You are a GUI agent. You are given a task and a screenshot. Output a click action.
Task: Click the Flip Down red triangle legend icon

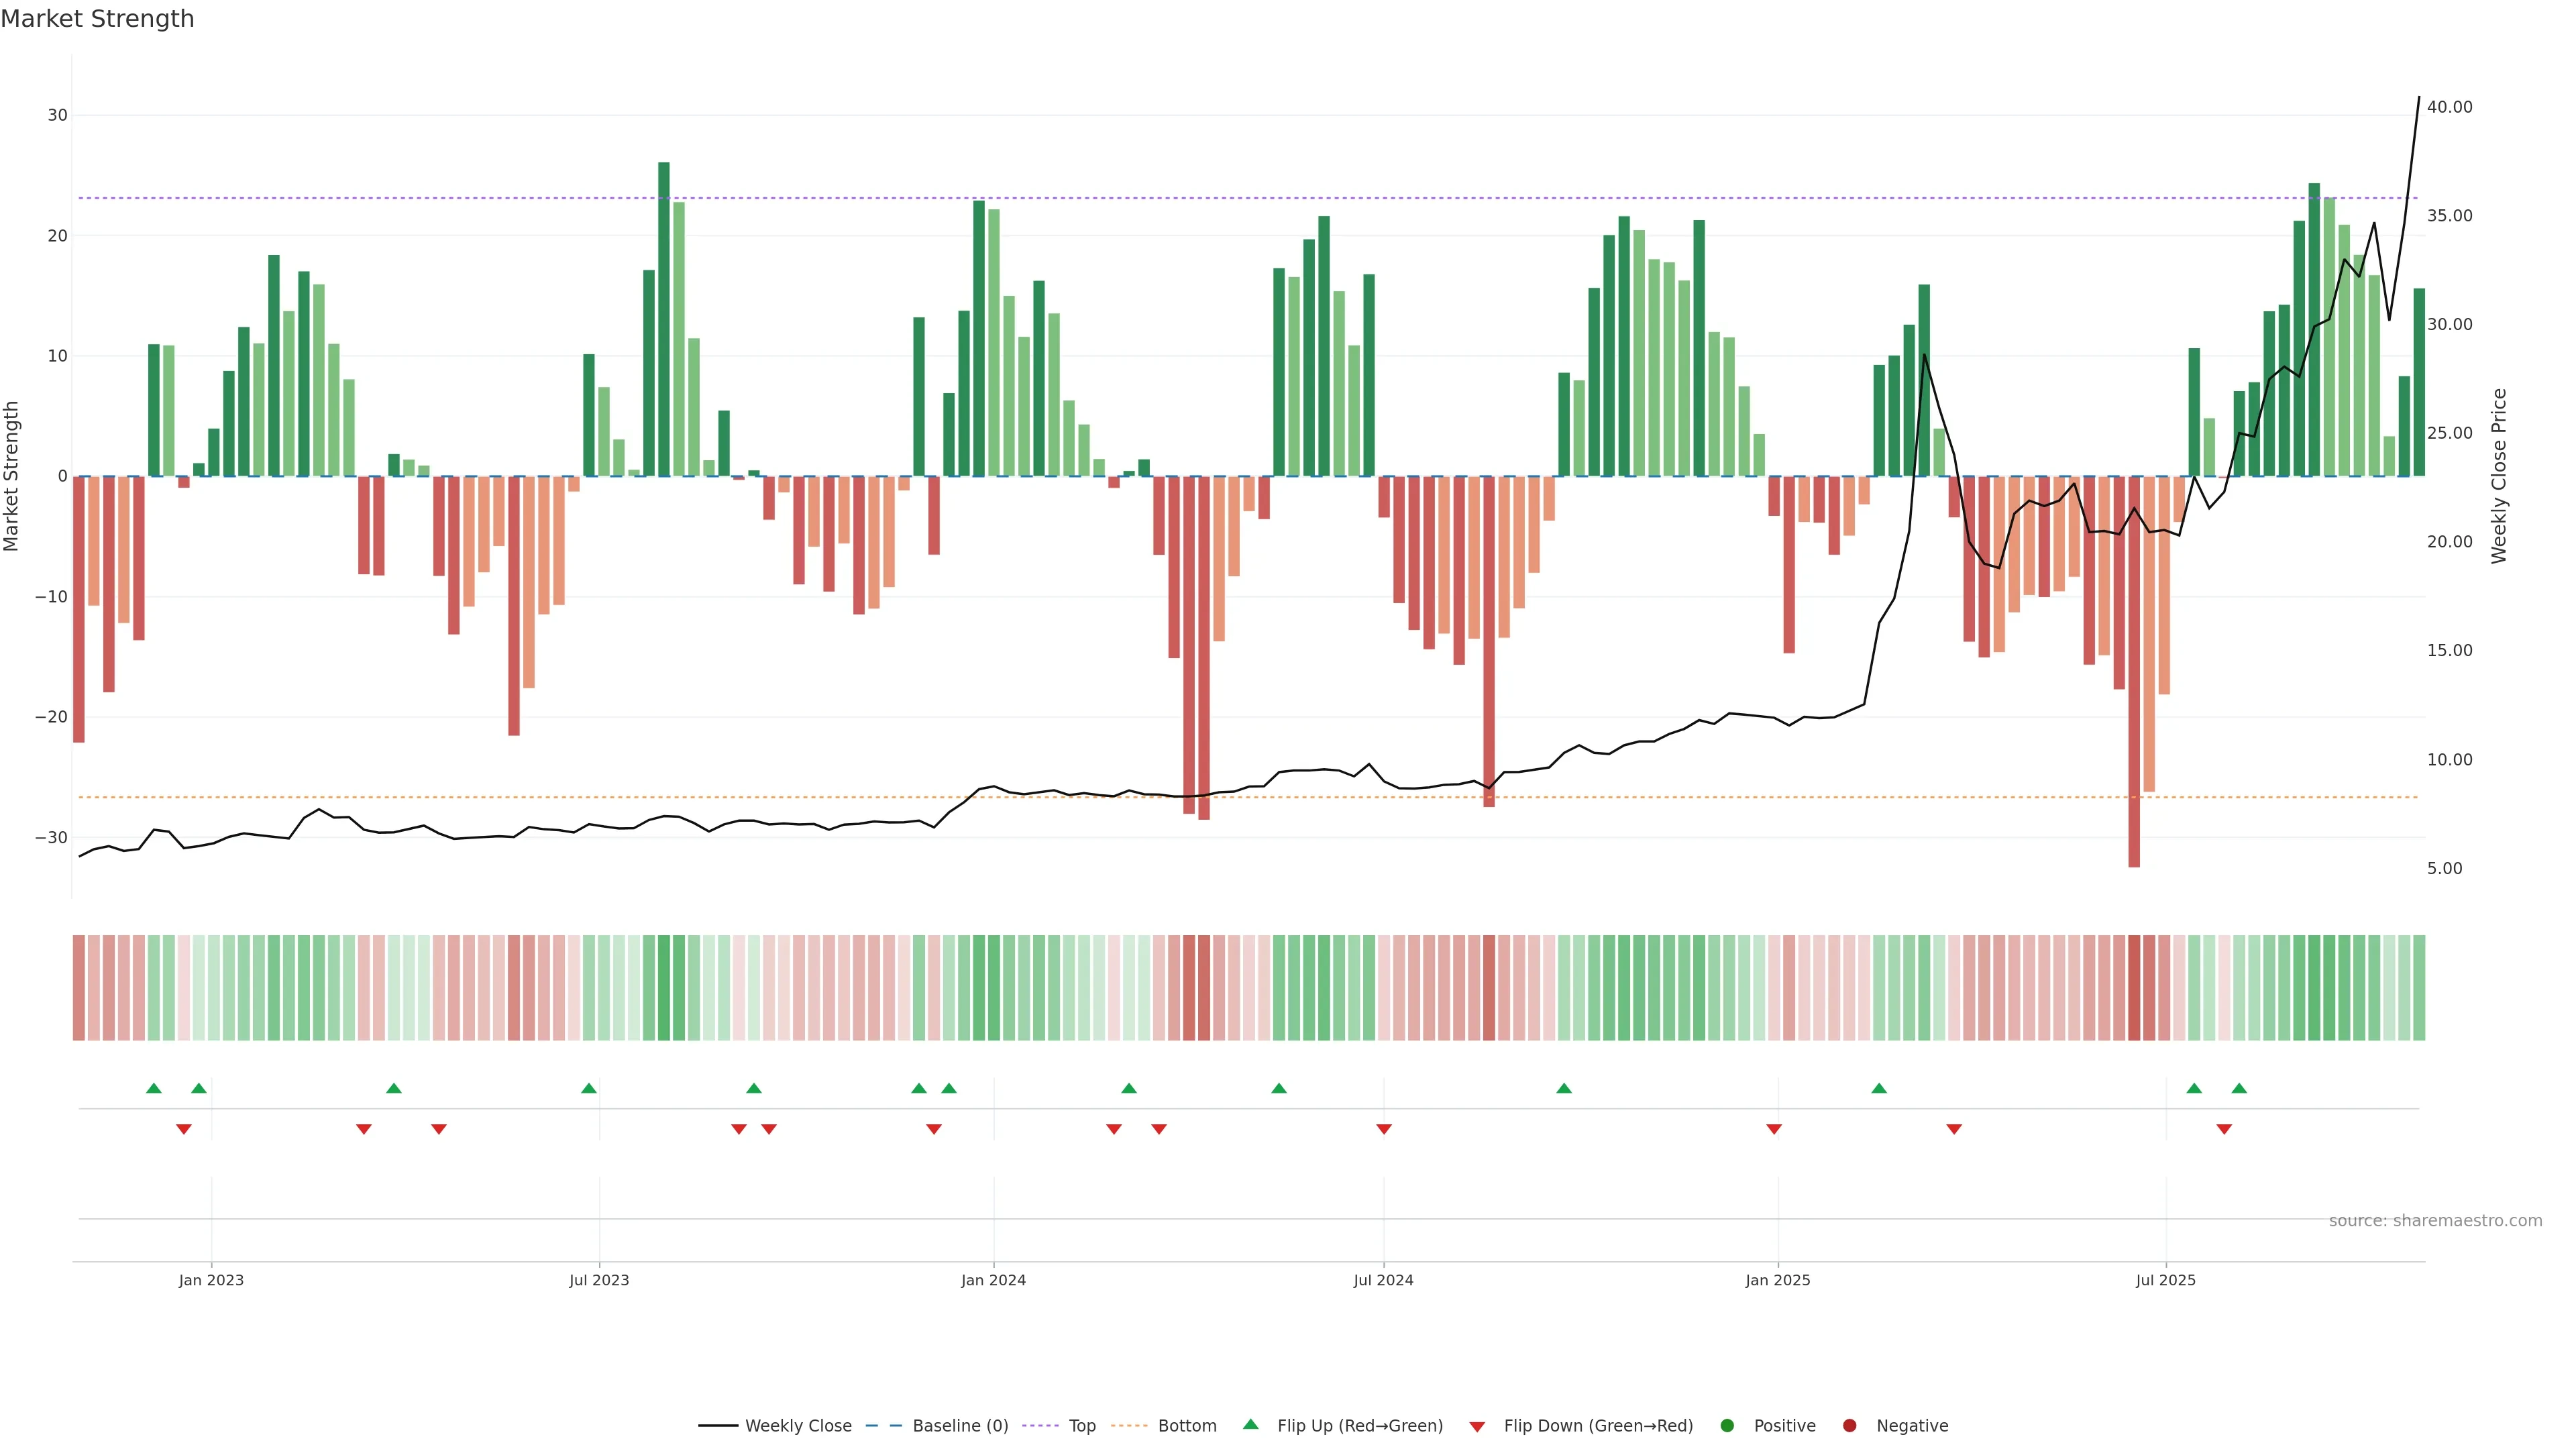(x=1477, y=1426)
